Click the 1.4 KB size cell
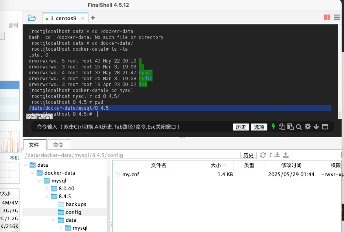This screenshot has height=232, width=344. click(225, 175)
